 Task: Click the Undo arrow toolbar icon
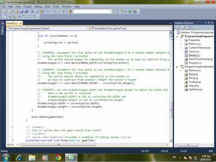(x=48, y=11)
